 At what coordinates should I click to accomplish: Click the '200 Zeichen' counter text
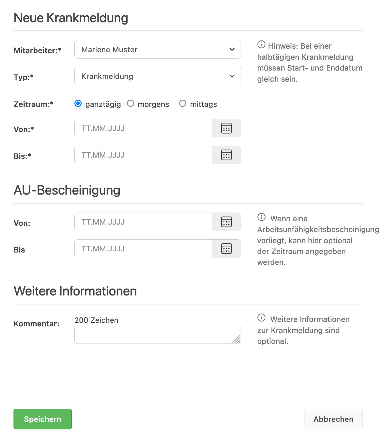(x=96, y=320)
